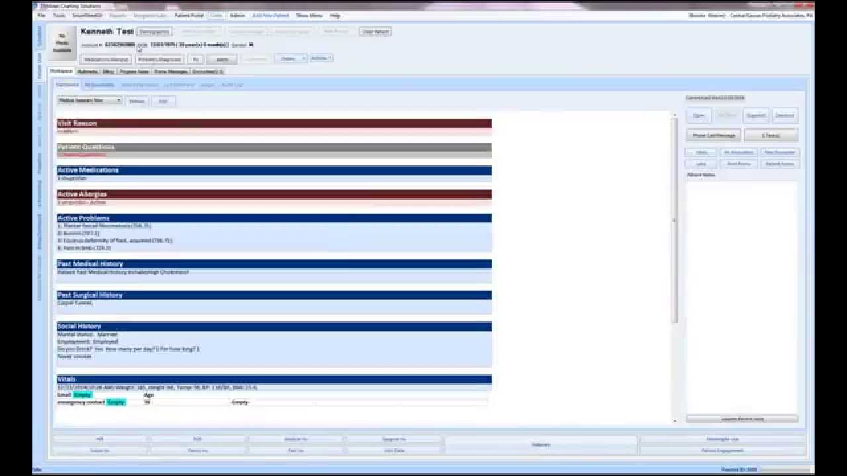
Task: Click the Refresh button beside view dropdown
Action: (137, 101)
